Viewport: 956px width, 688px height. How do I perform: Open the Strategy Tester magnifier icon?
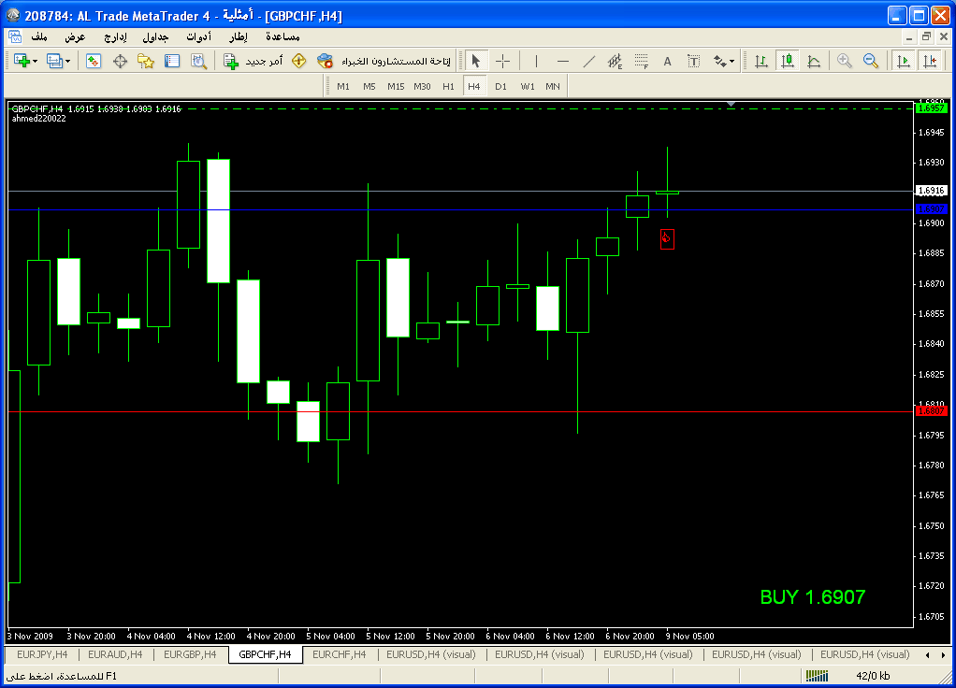198,61
